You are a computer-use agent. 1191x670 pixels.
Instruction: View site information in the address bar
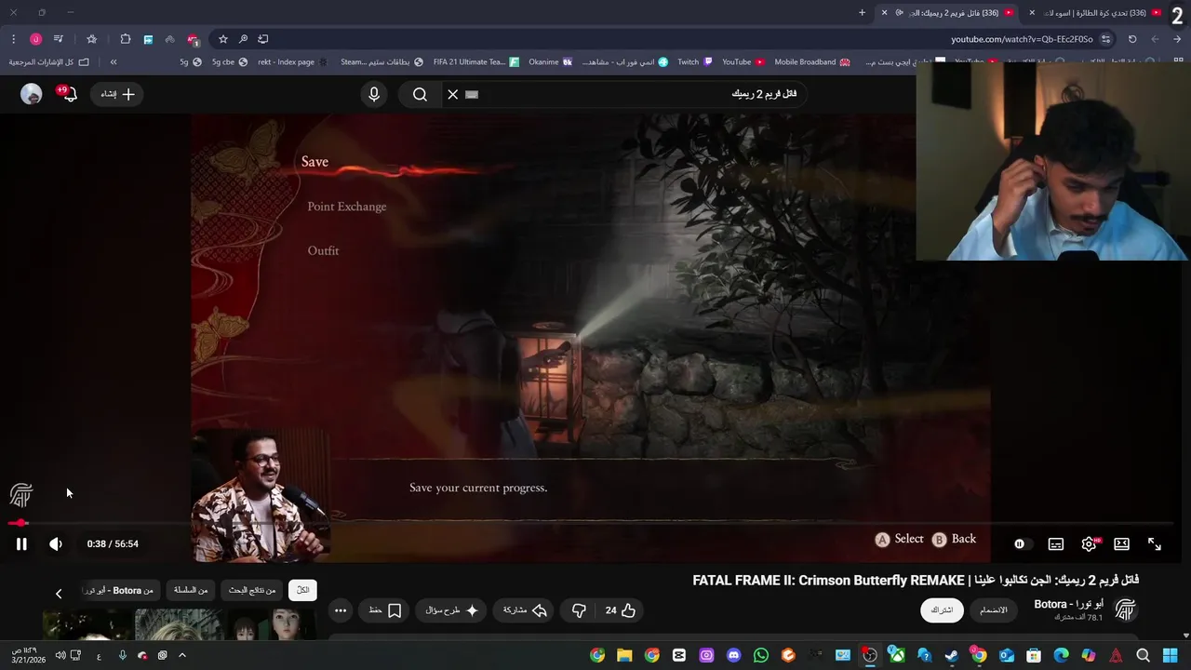pos(1105,39)
